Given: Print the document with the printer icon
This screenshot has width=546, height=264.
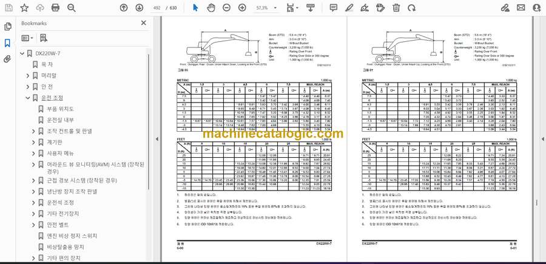Looking at the screenshot, I should point(55,8).
